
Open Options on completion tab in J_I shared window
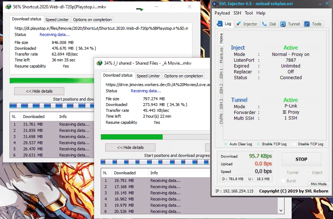click(183, 76)
